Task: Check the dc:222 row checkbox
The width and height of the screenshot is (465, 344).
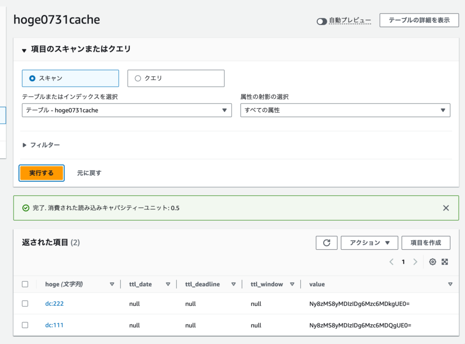Action: 25,303
